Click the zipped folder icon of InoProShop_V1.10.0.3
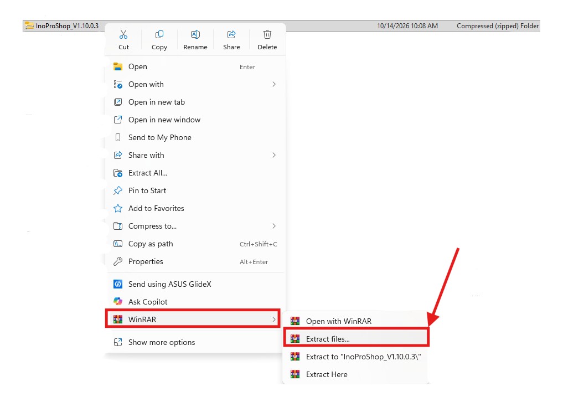 29,26
